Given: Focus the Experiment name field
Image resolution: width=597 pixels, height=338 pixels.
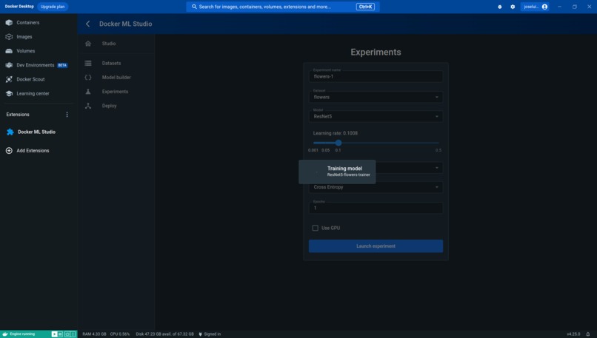Looking at the screenshot, I should coord(376,76).
